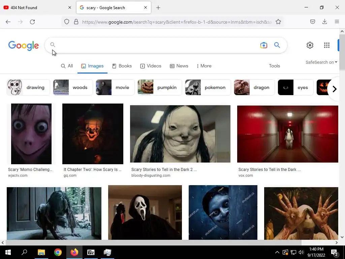
Task: Open the Ghostface mask thumbnail
Action: click(x=145, y=212)
